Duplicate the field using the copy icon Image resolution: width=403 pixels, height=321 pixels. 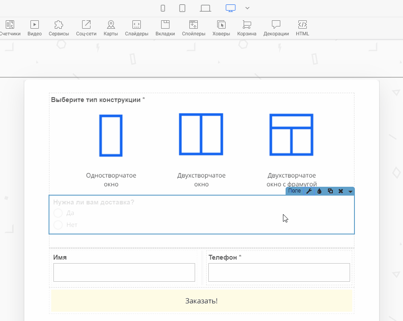330,191
